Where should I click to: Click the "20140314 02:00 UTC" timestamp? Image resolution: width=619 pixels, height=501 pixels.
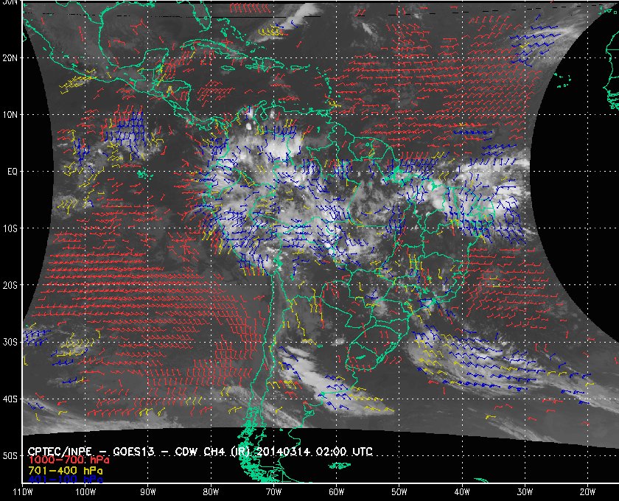coord(315,452)
